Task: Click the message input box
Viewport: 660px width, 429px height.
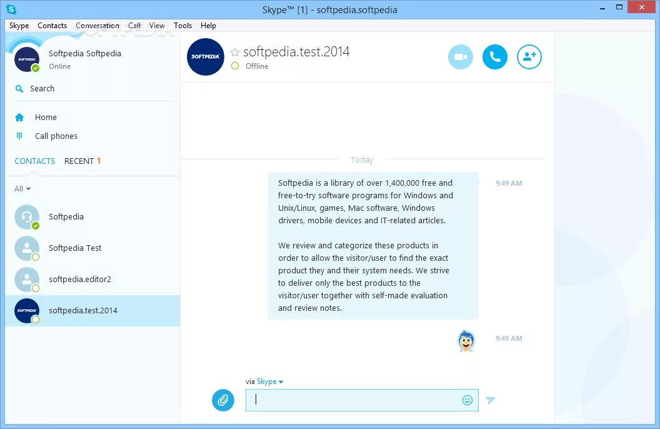Action: pyautogui.click(x=362, y=400)
